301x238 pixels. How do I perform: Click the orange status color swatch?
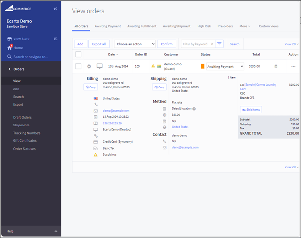click(202, 66)
